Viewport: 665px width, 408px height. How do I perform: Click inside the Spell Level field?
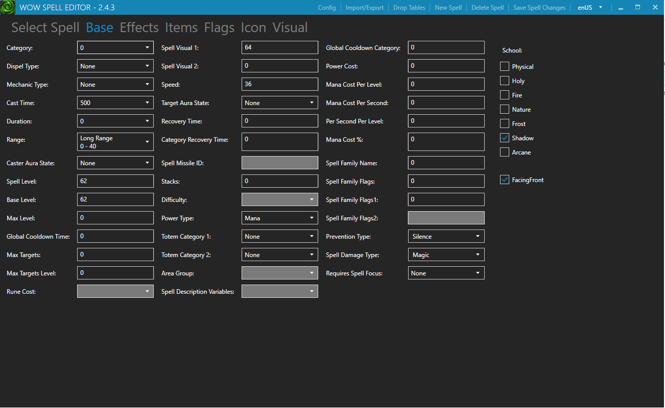(115, 181)
